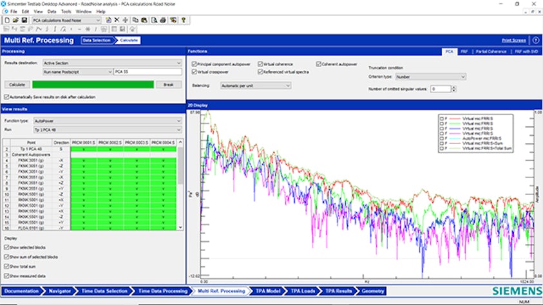Image resolution: width=543 pixels, height=305 pixels.
Task: Open the Edit menu
Action: (25, 12)
